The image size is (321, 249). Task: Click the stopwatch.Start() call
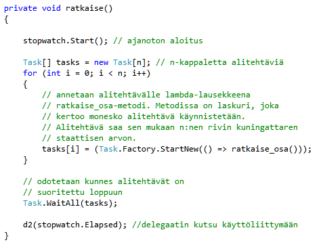point(66,41)
